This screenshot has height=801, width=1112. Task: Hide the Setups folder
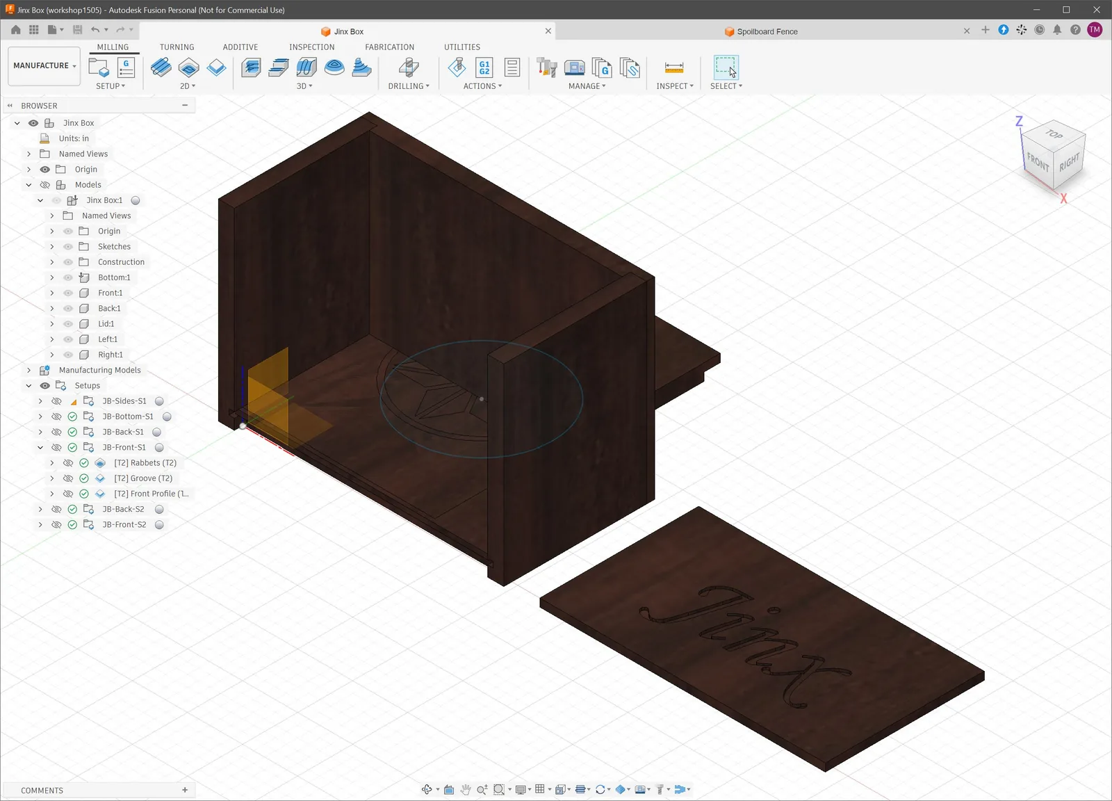pyautogui.click(x=45, y=386)
